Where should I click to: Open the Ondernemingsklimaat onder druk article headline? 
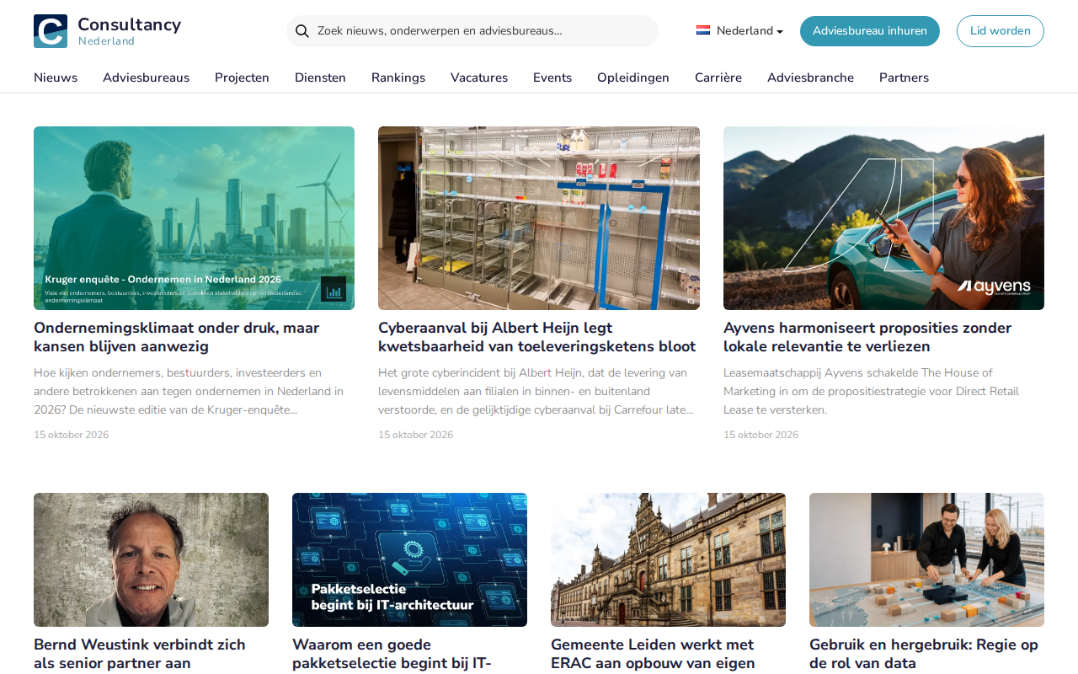pyautogui.click(x=177, y=337)
